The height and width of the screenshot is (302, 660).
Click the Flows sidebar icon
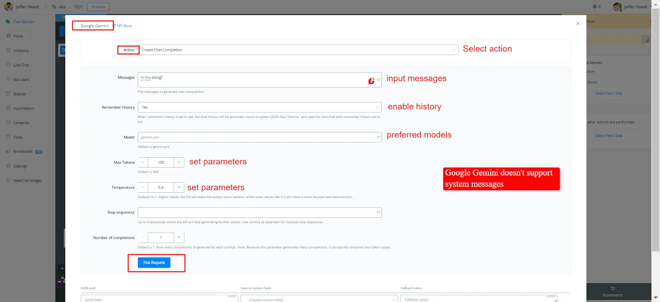(8, 36)
